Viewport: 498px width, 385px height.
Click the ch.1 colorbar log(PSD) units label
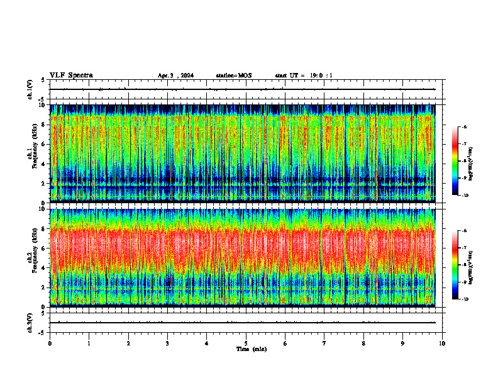pyautogui.click(x=471, y=164)
